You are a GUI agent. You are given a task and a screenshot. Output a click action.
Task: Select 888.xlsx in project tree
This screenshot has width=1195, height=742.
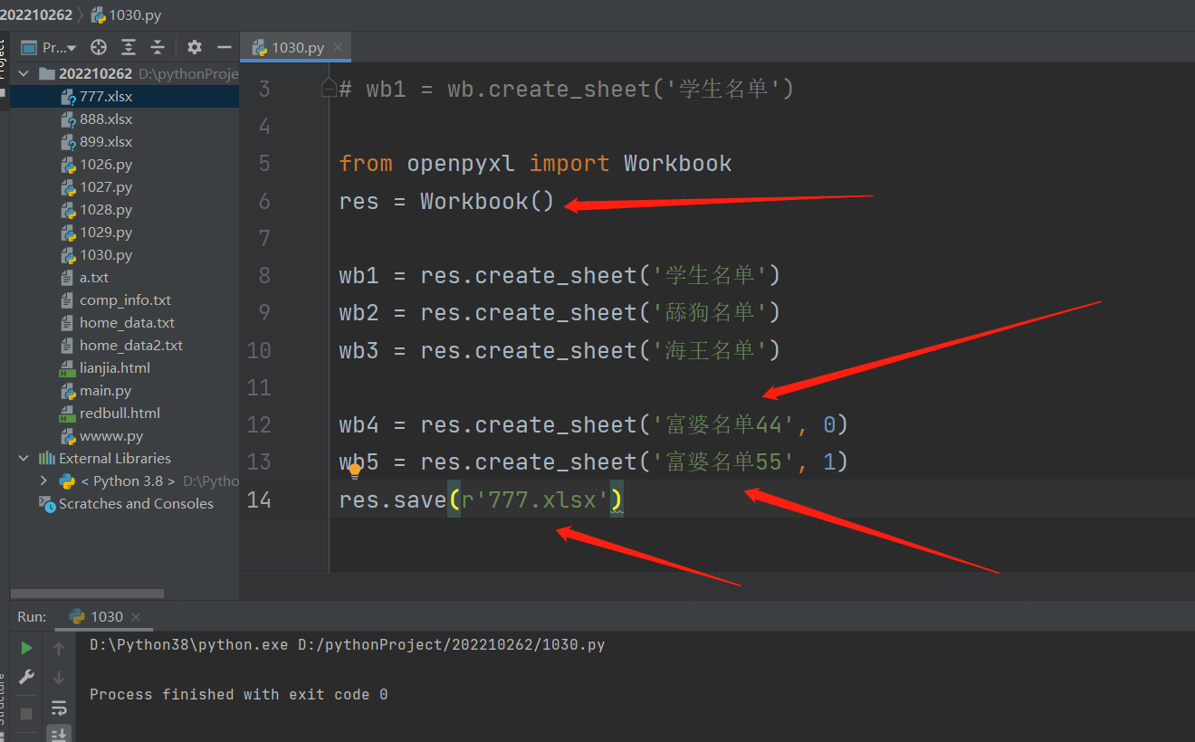click(125, 119)
